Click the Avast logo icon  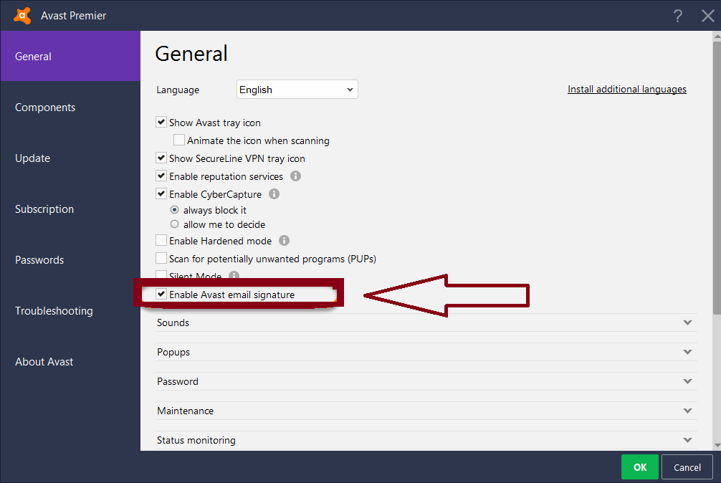(22, 16)
